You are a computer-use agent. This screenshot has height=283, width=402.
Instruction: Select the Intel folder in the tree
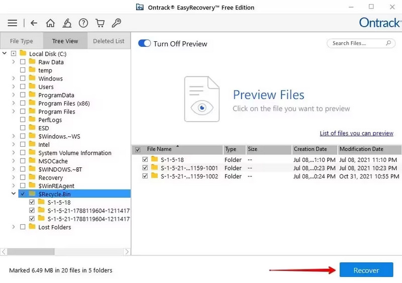[44, 144]
